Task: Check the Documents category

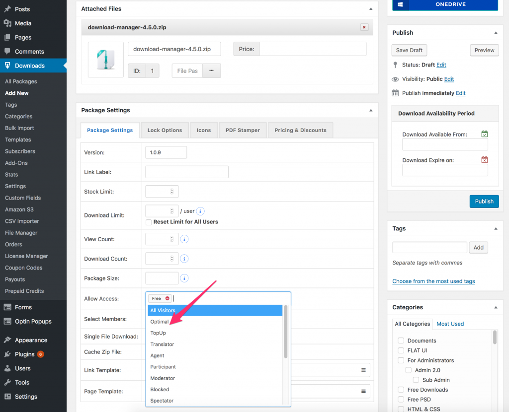Action: (x=401, y=341)
